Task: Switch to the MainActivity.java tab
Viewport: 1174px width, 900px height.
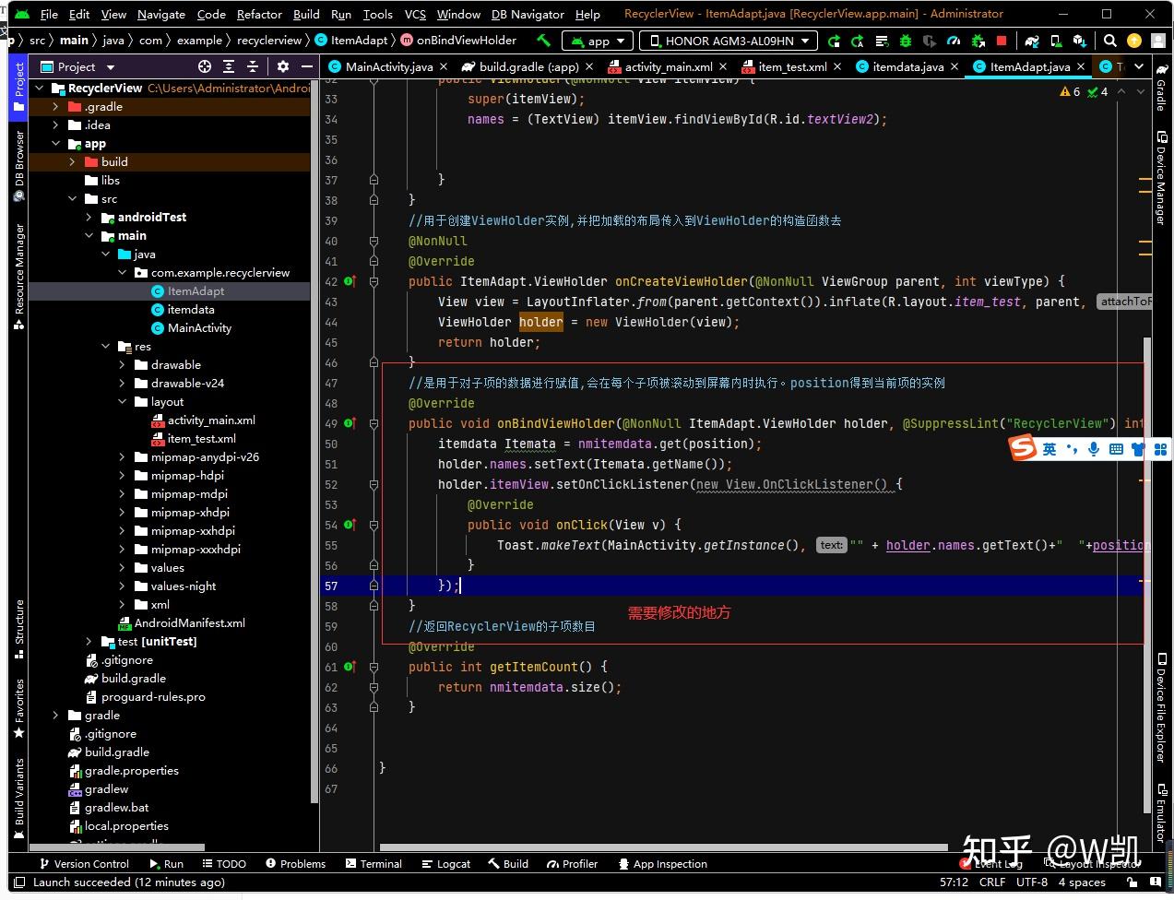Action: 387,66
